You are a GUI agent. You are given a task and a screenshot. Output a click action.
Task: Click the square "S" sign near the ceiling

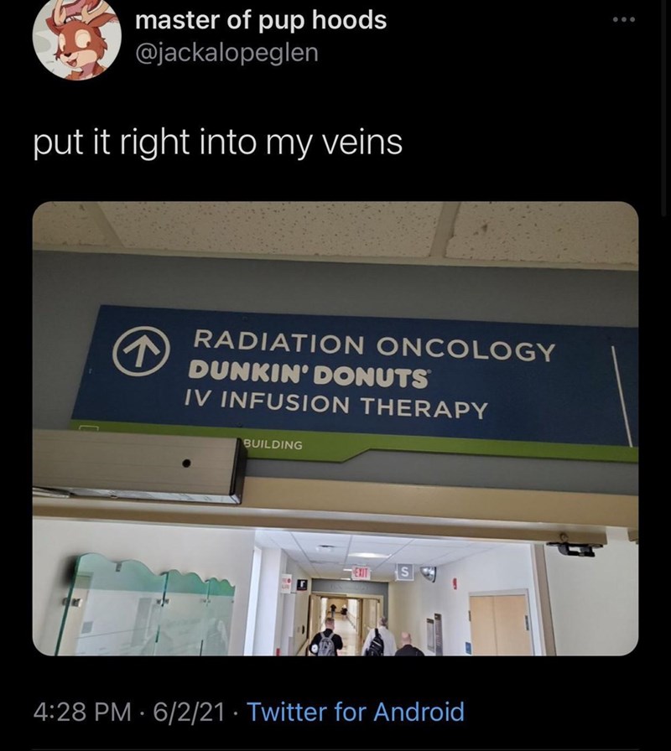click(x=405, y=572)
